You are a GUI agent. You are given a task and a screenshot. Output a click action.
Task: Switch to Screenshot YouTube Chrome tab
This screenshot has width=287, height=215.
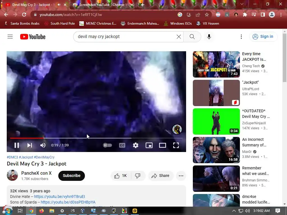pos(103,5)
